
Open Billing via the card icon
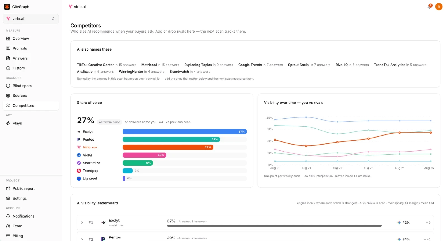point(8,236)
